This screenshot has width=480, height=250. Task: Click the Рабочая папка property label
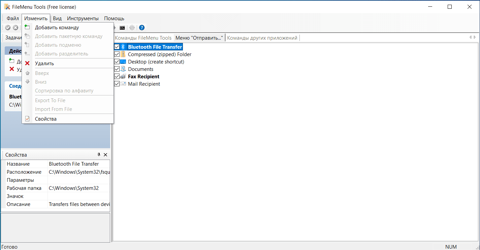[x=24, y=188]
